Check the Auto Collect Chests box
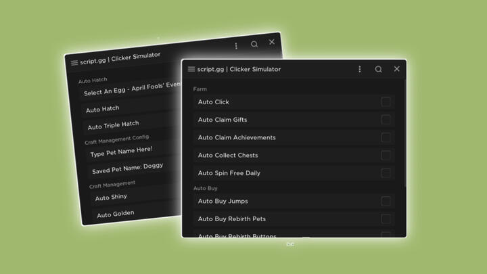This screenshot has width=487, height=274. pos(386,155)
